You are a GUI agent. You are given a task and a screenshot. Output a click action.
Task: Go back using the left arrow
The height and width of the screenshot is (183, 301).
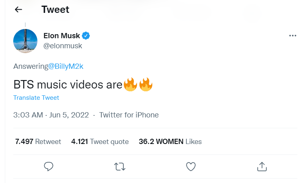(x=18, y=10)
